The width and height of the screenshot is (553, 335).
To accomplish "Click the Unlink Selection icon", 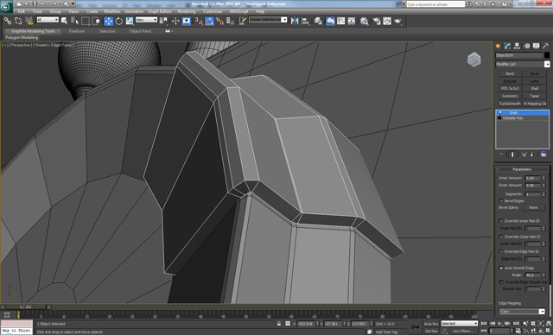I will pyautogui.click(x=18, y=21).
